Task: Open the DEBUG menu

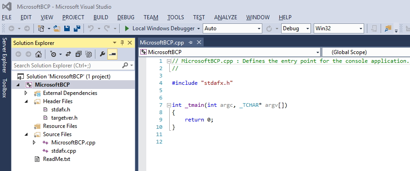Action: (126, 17)
